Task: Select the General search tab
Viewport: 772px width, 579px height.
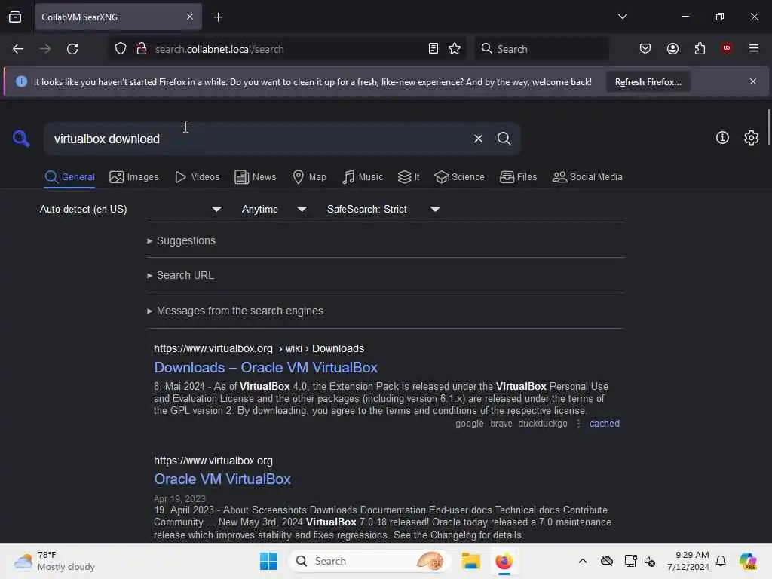Action: [x=70, y=177]
